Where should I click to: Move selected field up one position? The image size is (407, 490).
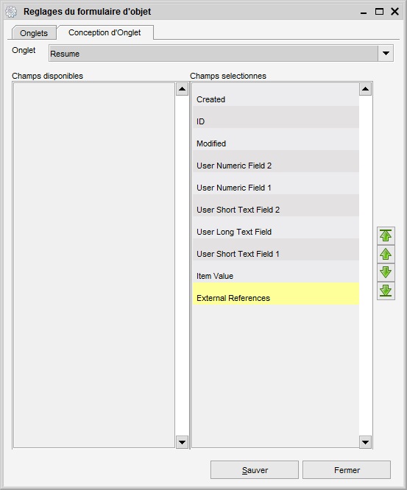tap(386, 254)
